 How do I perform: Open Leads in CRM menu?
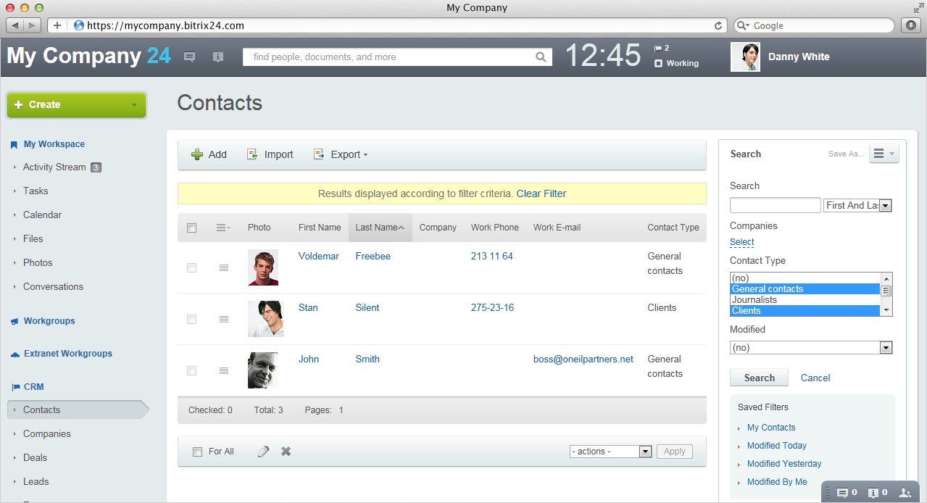[36, 481]
